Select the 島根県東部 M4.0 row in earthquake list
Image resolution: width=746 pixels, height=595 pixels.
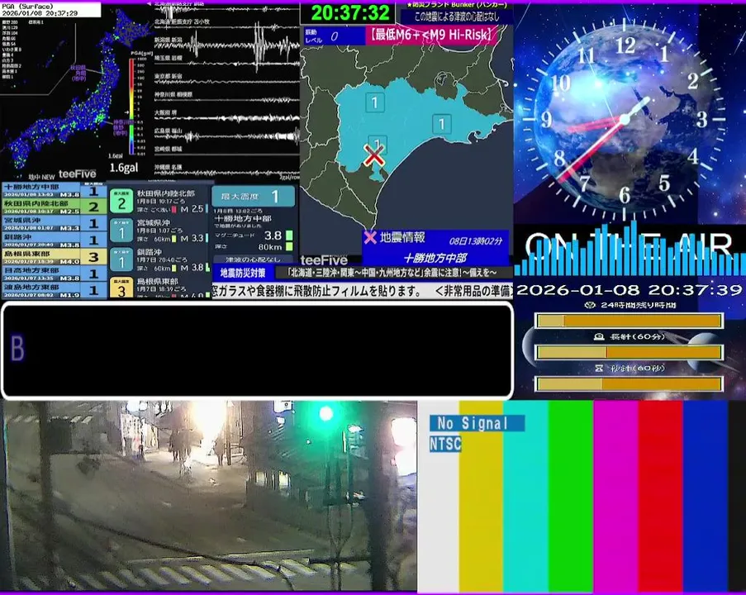[x=55, y=257]
